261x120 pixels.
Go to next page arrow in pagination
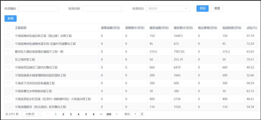(117, 114)
